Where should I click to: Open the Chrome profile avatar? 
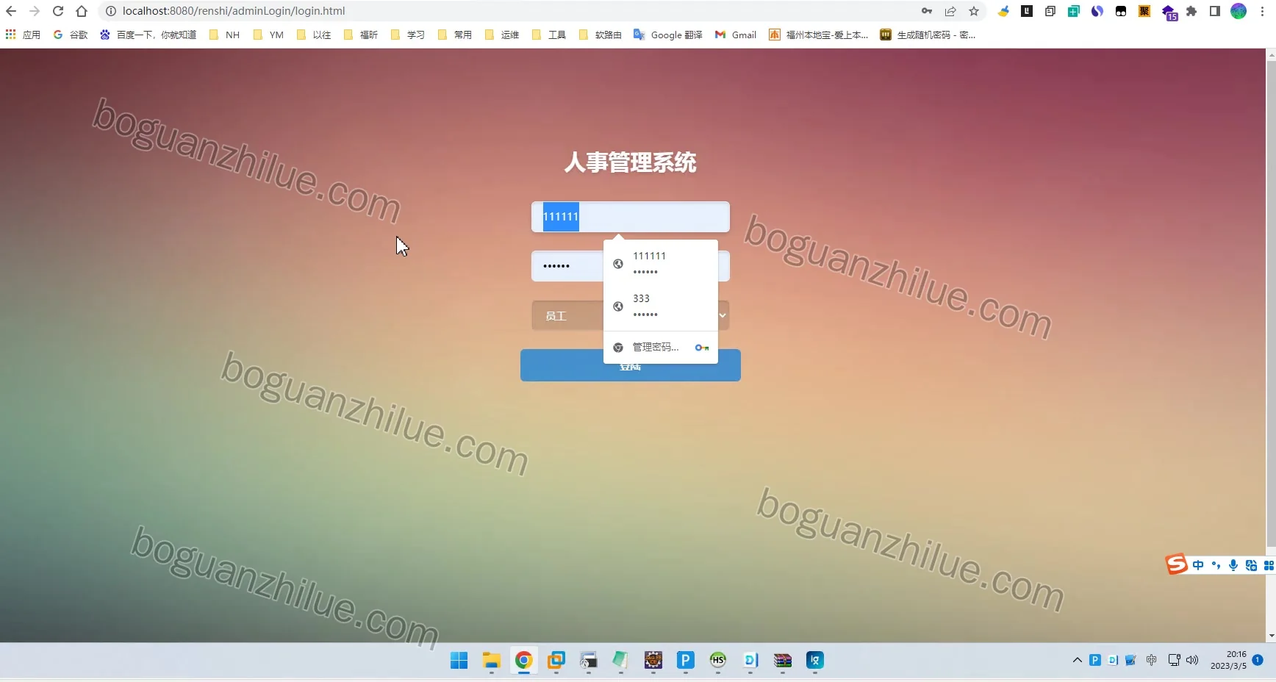tap(1239, 11)
